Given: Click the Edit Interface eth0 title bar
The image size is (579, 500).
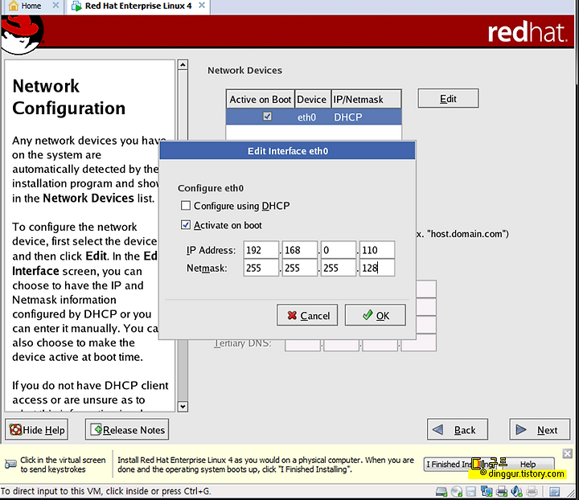Looking at the screenshot, I should [287, 151].
